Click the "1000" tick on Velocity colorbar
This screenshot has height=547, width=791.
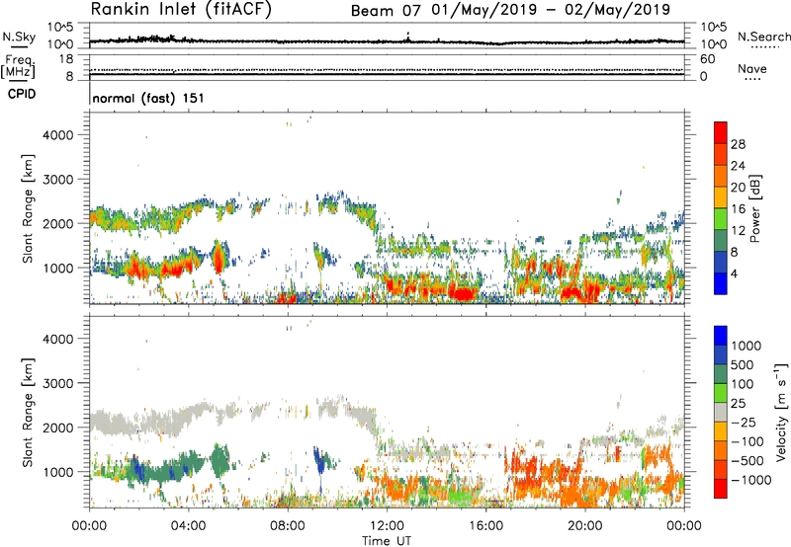[747, 346]
